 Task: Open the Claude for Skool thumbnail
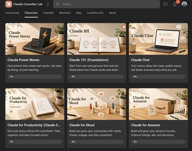97,104
